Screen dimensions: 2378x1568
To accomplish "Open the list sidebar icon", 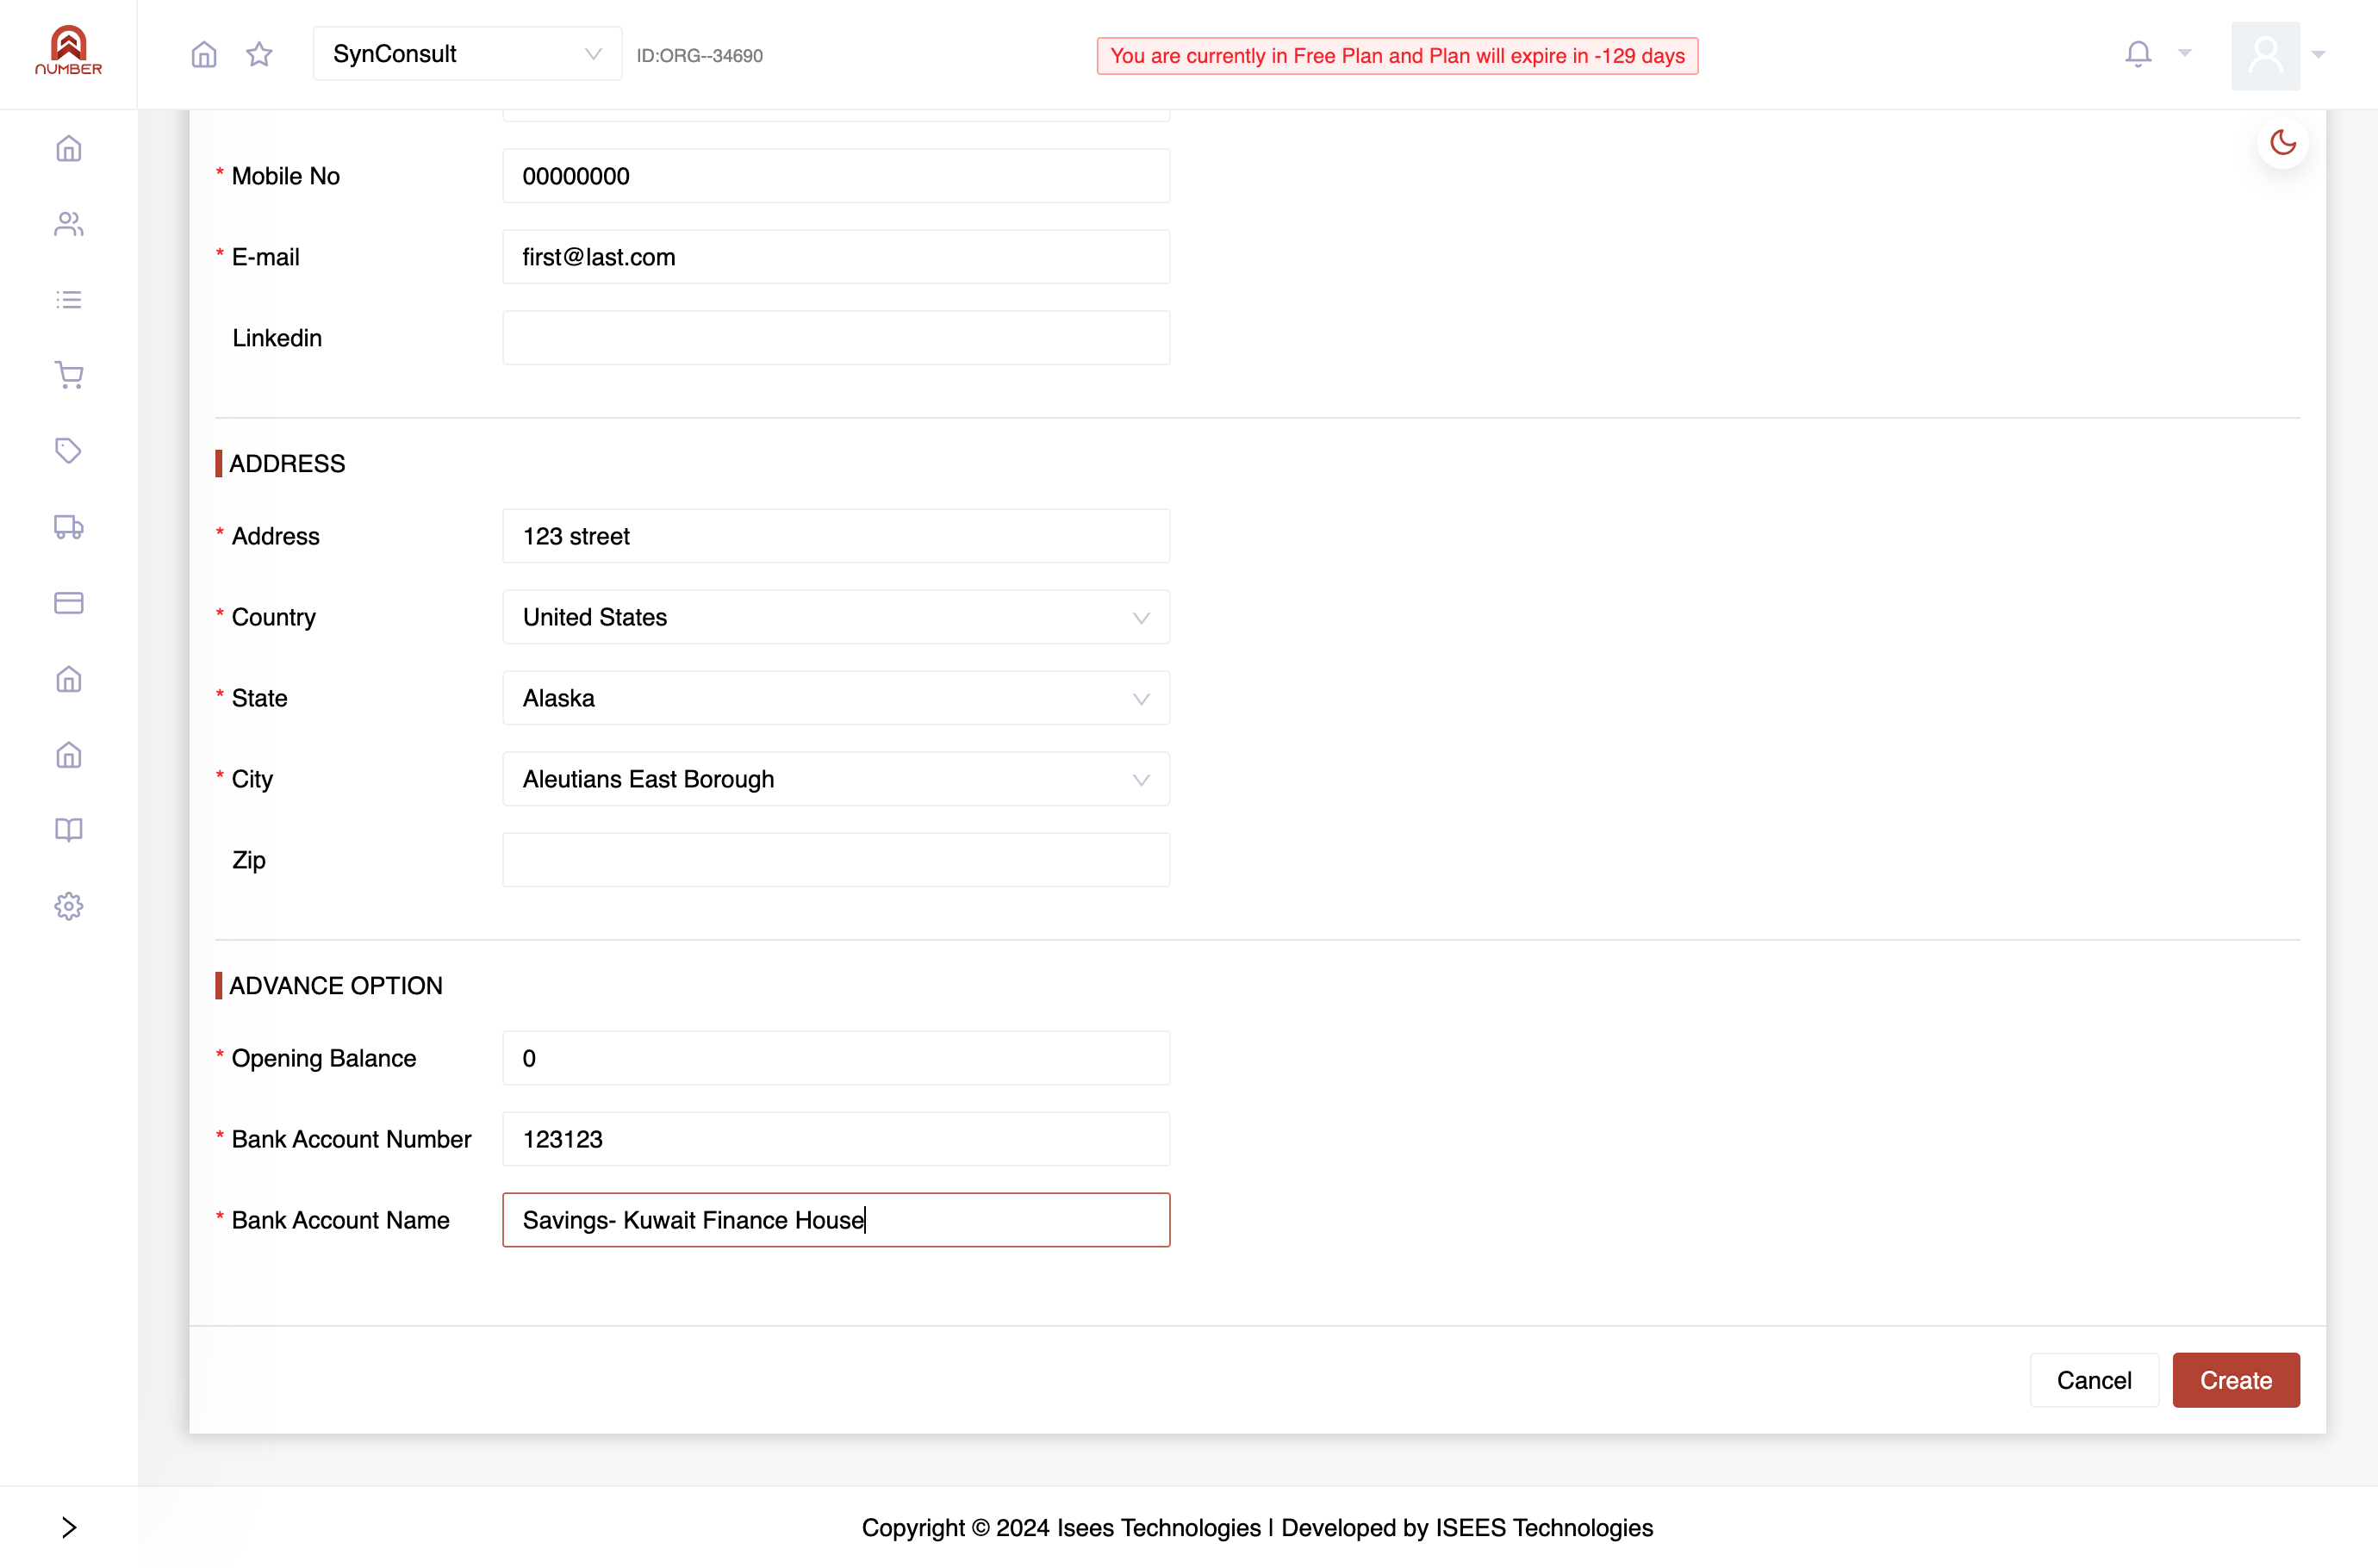I will (69, 299).
